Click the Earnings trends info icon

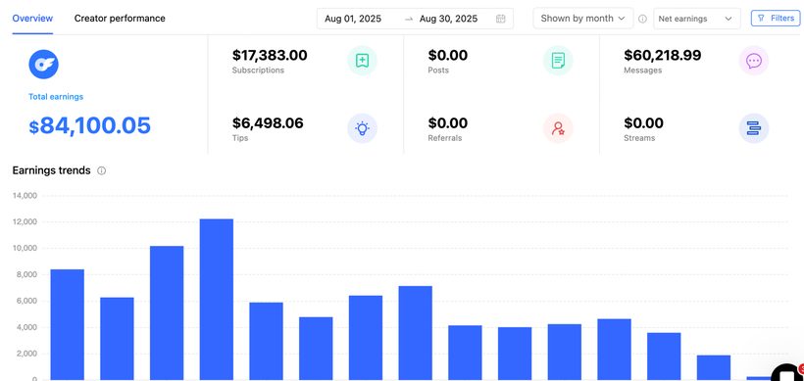click(x=102, y=170)
